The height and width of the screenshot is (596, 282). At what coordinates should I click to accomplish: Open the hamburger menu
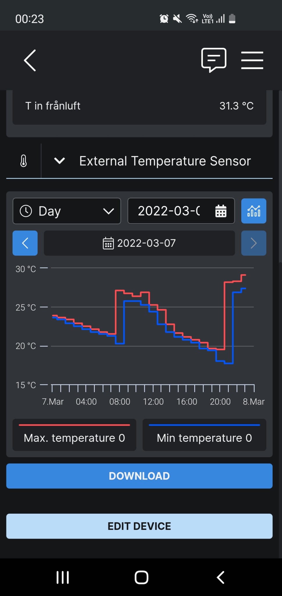(x=252, y=60)
